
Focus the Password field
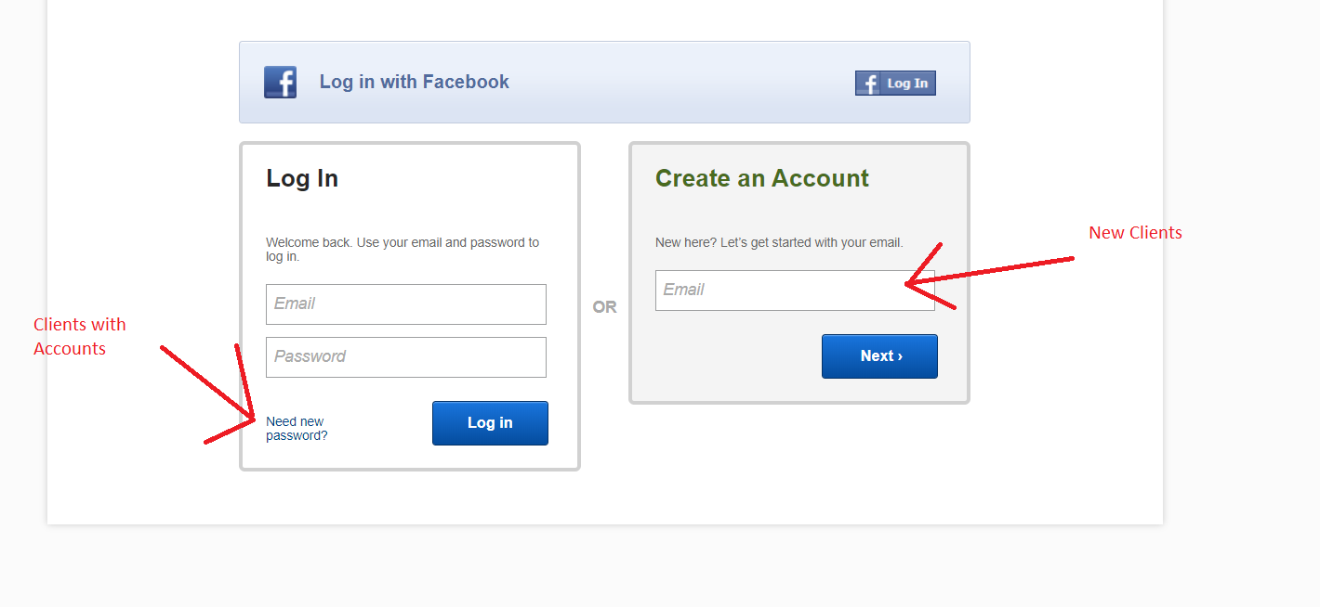(x=406, y=357)
